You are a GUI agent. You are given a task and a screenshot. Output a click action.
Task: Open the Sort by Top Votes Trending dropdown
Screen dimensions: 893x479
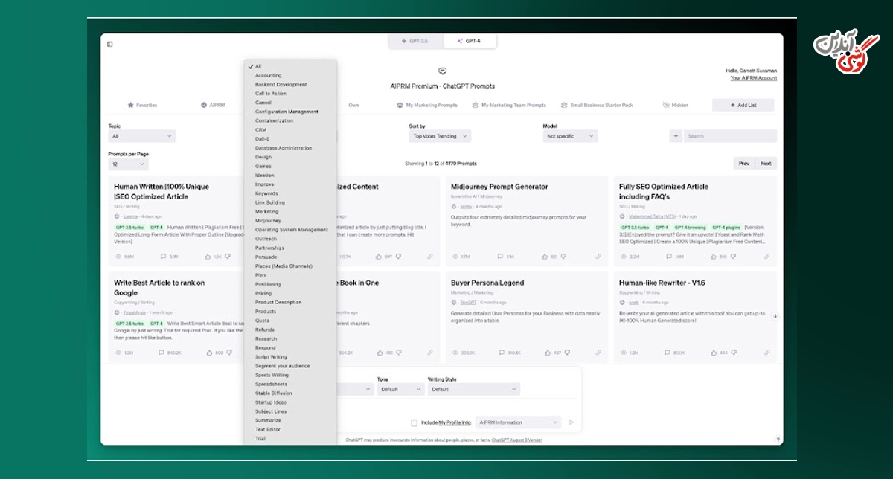point(440,136)
